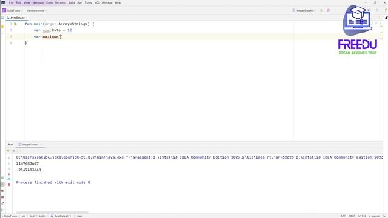Click the scroll down arrow in console gutter
Image resolution: width=388 pixels, height=218 pixels.
(x=9, y=163)
